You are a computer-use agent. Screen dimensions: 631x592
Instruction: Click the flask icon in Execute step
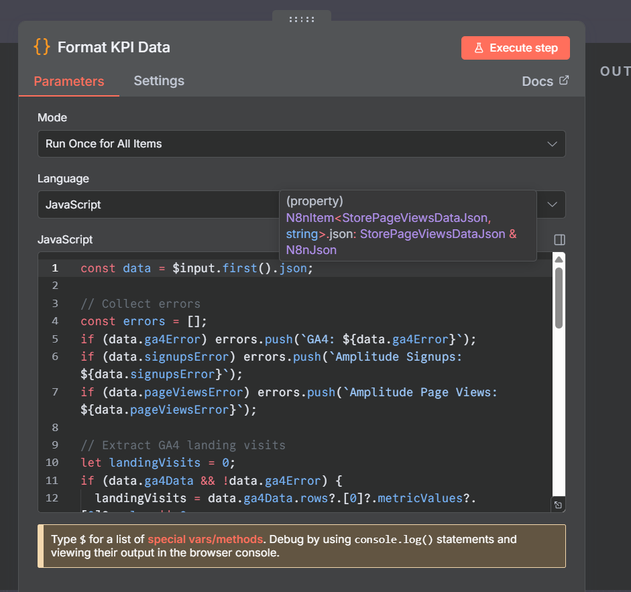tap(479, 48)
